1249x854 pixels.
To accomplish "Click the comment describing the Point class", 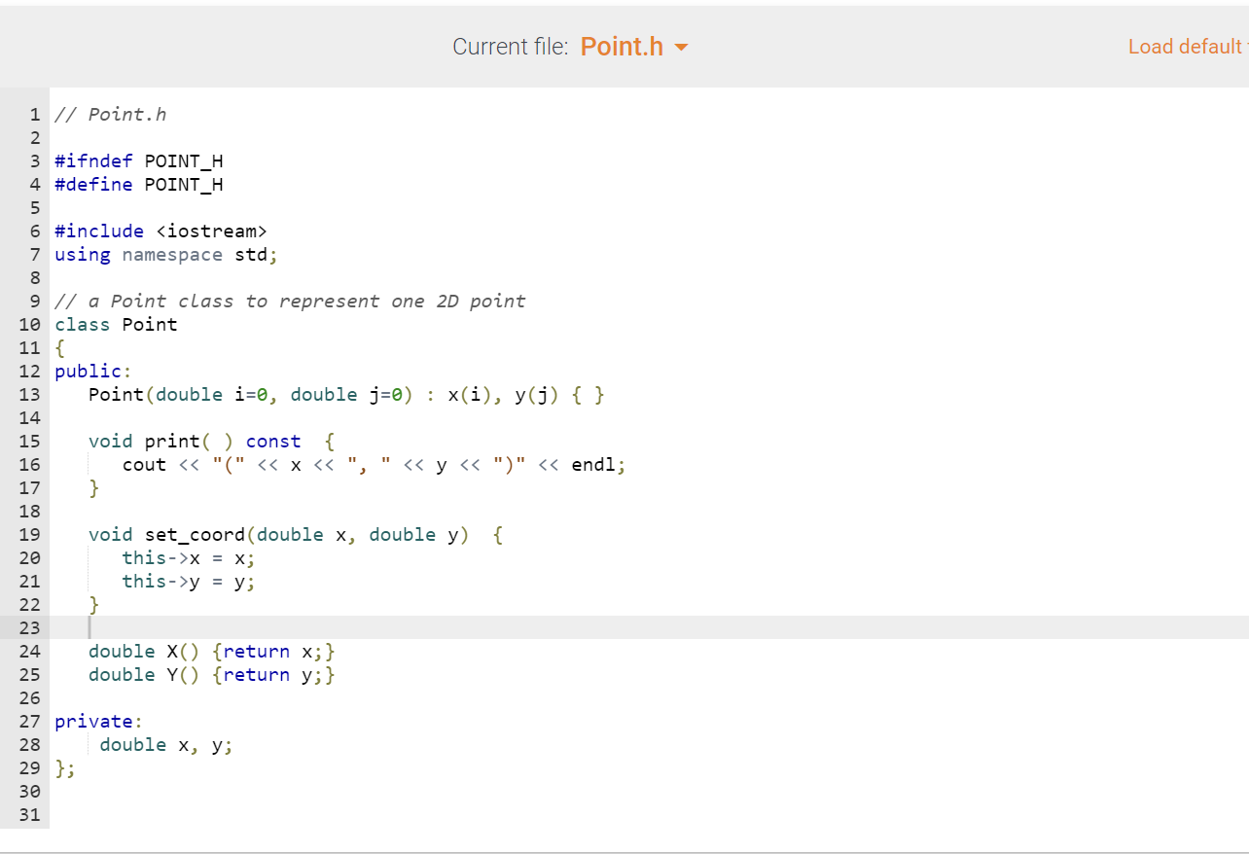I will tap(287, 301).
